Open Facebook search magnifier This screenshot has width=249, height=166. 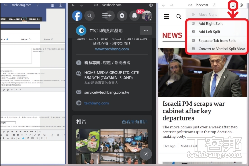tap(90, 16)
